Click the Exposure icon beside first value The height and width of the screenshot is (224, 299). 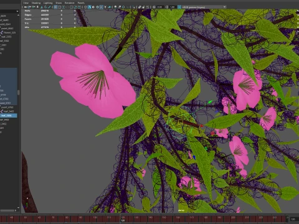(x=154, y=7)
